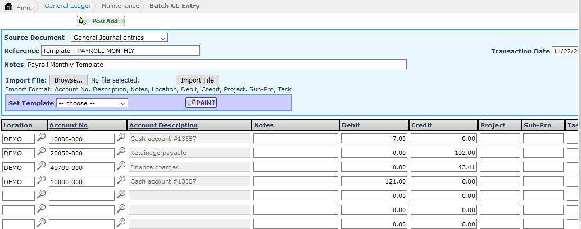Click Browse to choose import file
This screenshot has width=581, height=229.
click(68, 80)
